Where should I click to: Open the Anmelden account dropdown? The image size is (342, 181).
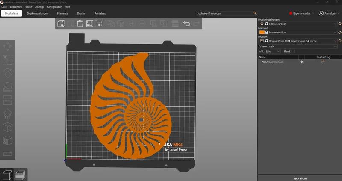[329, 13]
